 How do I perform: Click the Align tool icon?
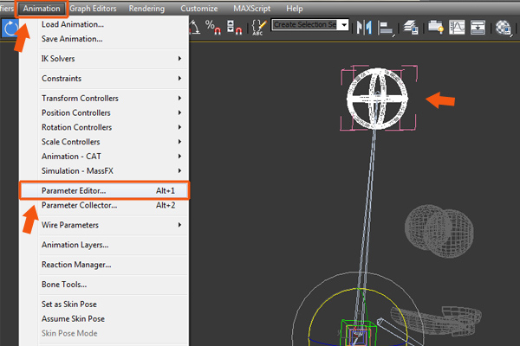pyautogui.click(x=387, y=29)
